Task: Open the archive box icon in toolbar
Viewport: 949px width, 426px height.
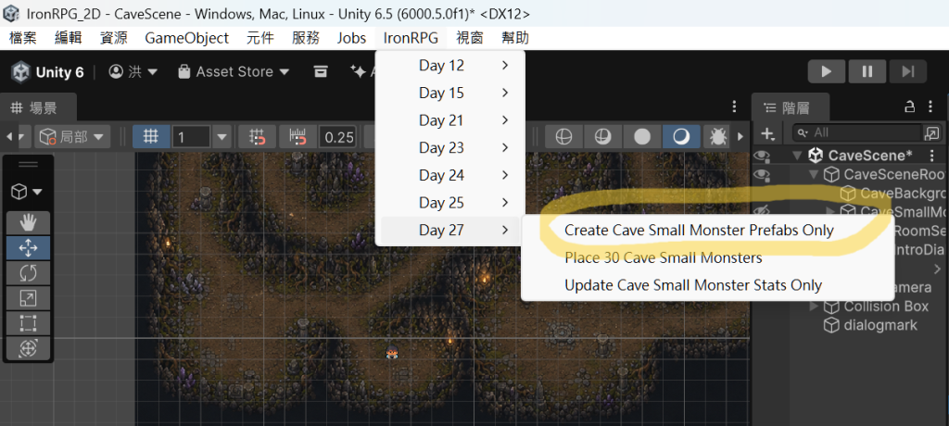Action: click(320, 71)
